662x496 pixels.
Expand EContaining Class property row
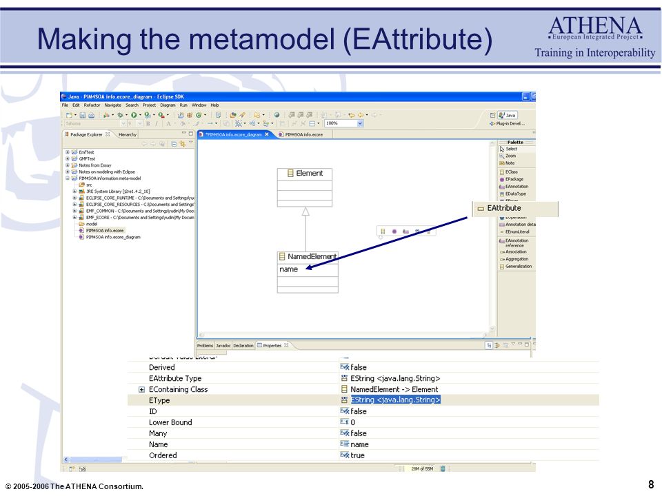coord(142,390)
